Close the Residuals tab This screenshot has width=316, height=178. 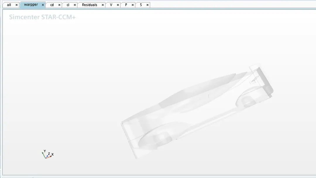[x=103, y=5]
